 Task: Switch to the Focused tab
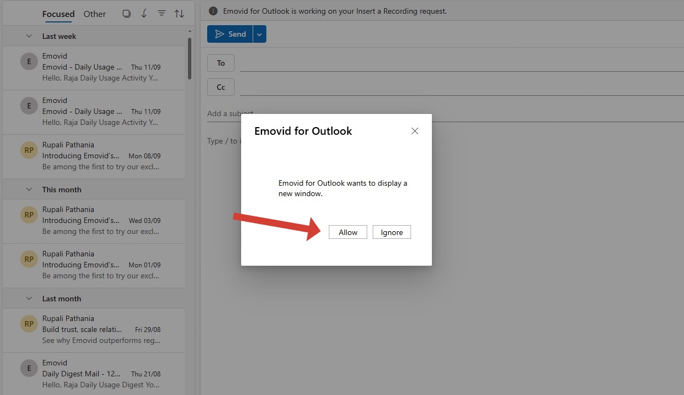pos(58,14)
